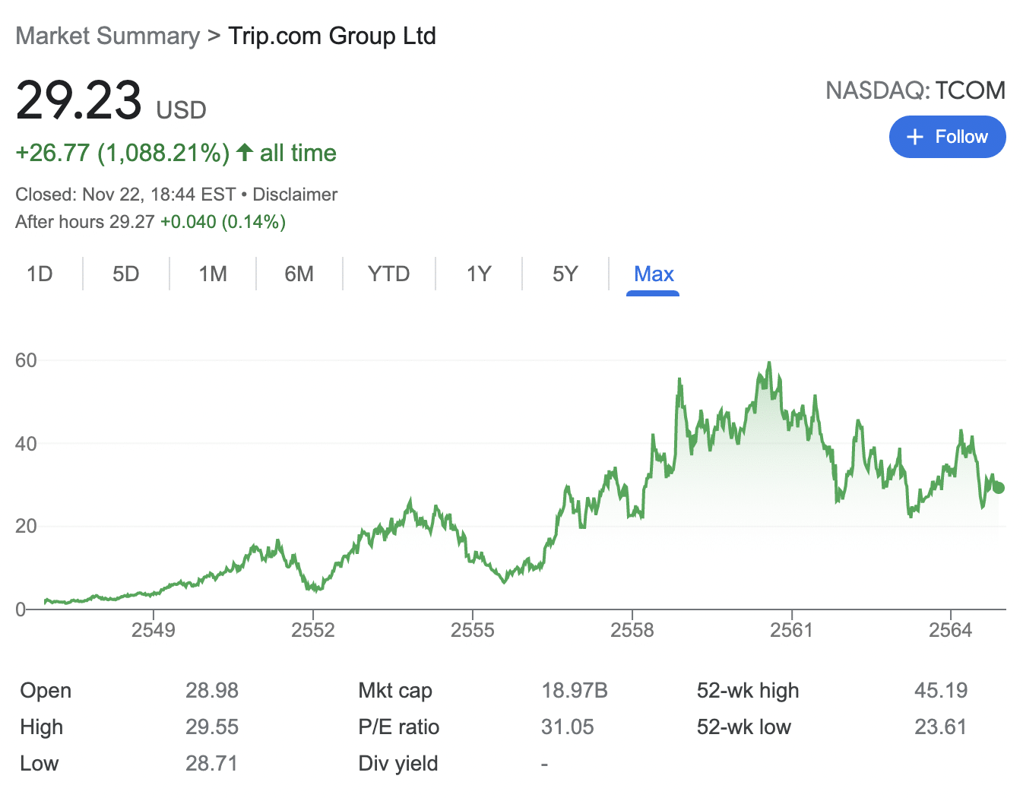Click the Low value 28.71
The image size is (1023, 801).
212,764
